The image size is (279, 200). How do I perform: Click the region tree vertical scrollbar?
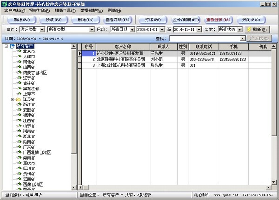[x=73, y=116]
